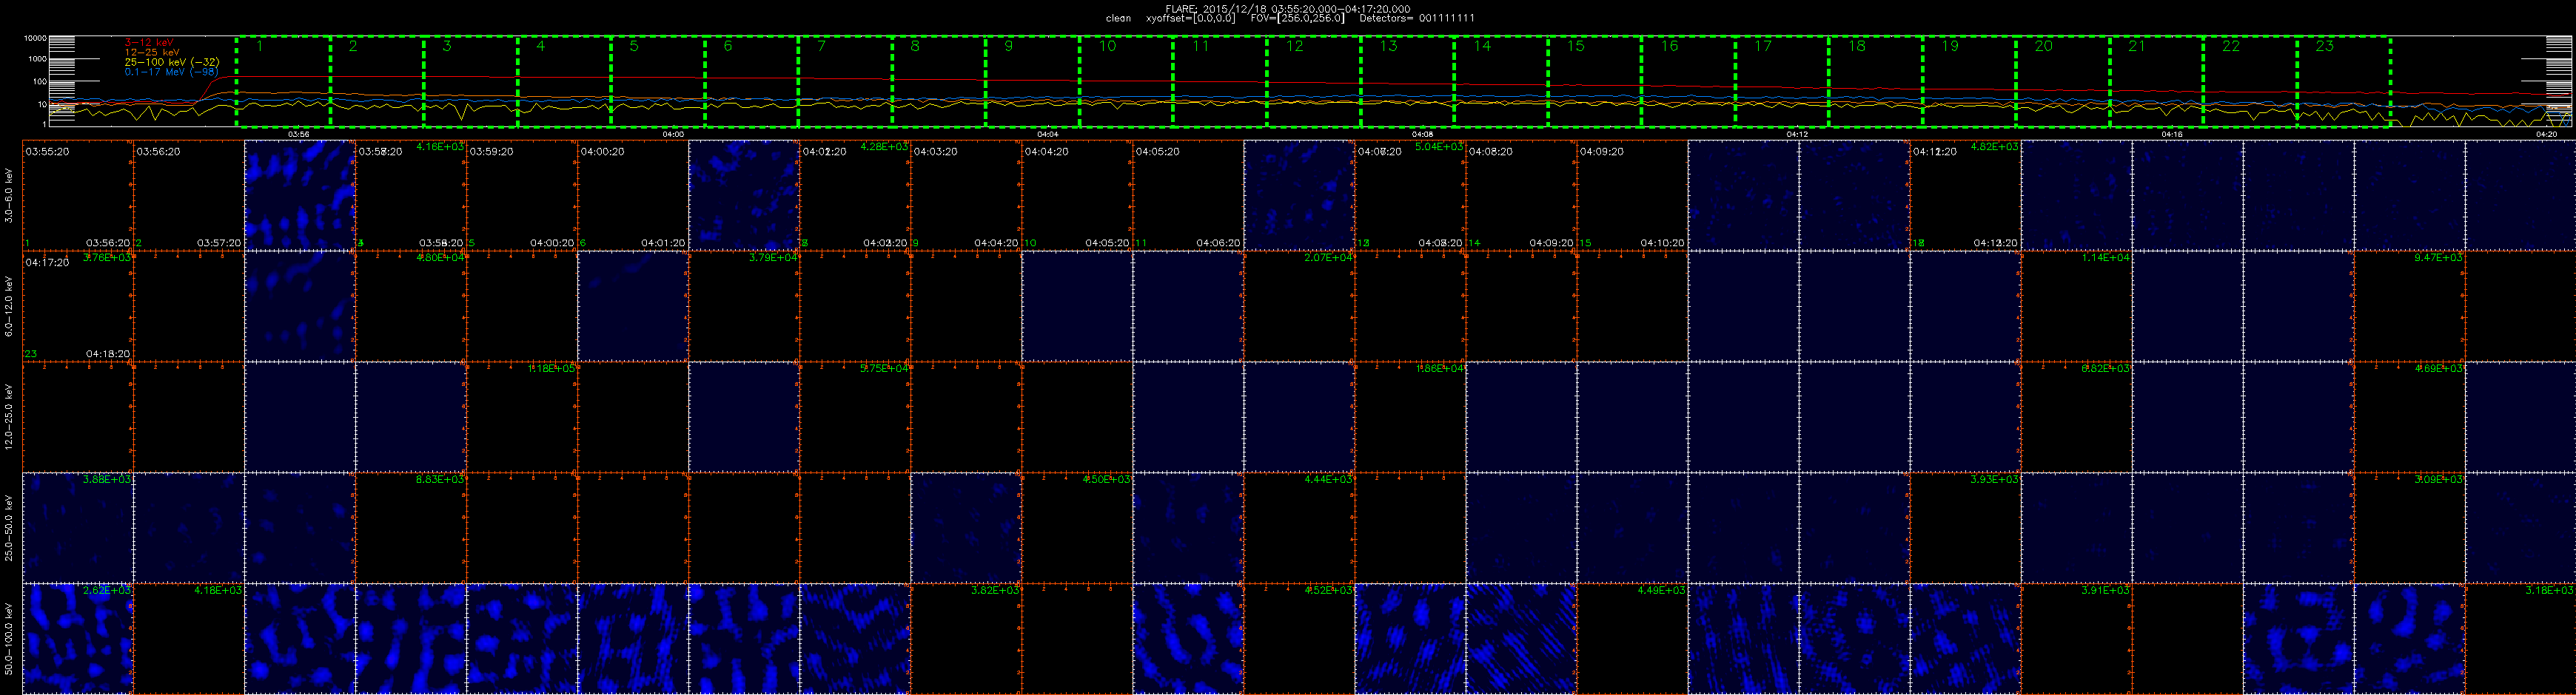Select time interval 23 in the light curve
Screen dimensions: 2576x695
tap(2343, 82)
